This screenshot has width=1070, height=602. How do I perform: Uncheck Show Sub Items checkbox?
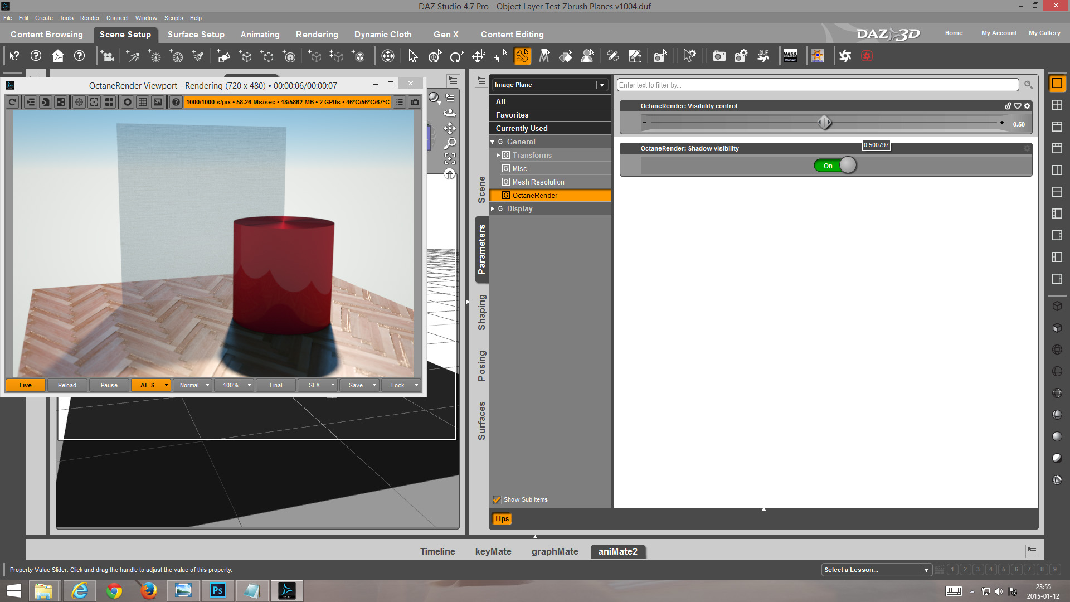497,499
